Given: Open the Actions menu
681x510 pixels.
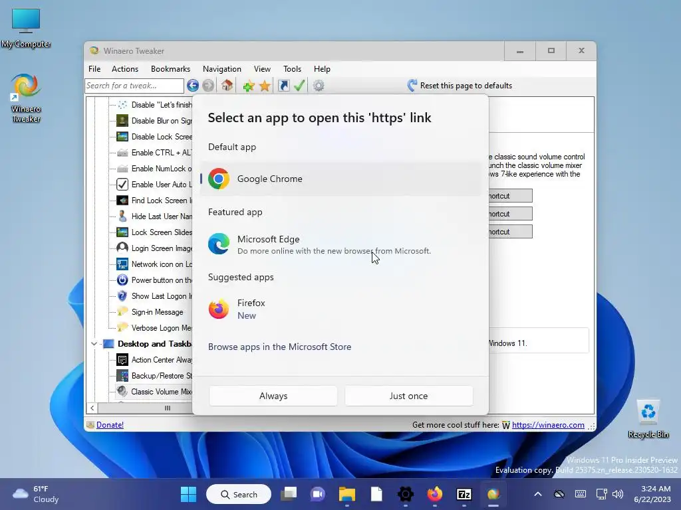Looking at the screenshot, I should (124, 69).
